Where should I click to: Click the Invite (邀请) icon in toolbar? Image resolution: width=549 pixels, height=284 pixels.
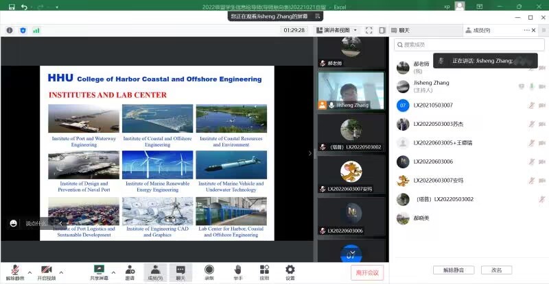click(x=130, y=272)
